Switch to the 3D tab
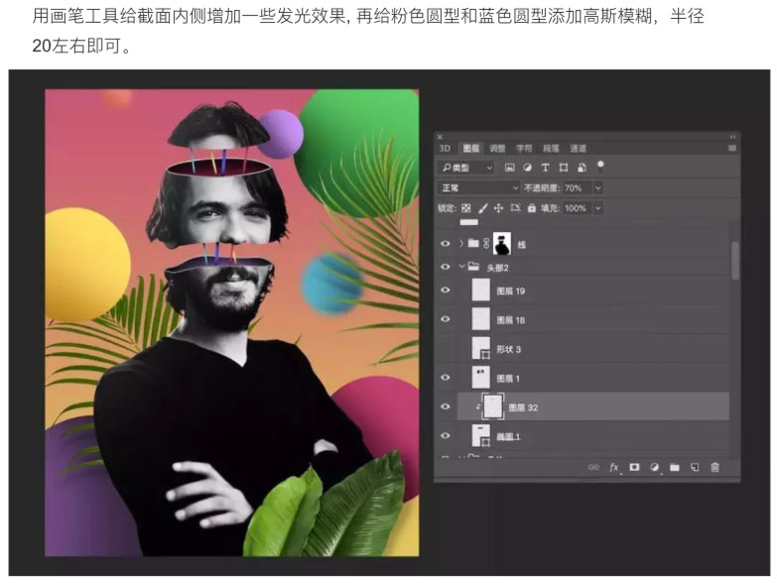777x583 pixels. (445, 149)
